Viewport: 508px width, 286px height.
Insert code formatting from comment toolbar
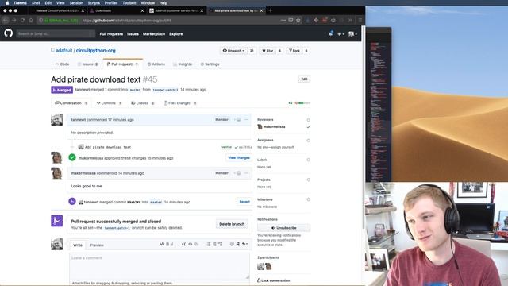[190, 244]
